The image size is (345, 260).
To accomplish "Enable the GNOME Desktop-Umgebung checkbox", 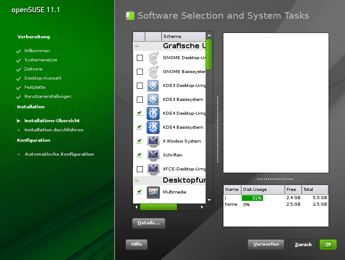I will tap(140, 58).
